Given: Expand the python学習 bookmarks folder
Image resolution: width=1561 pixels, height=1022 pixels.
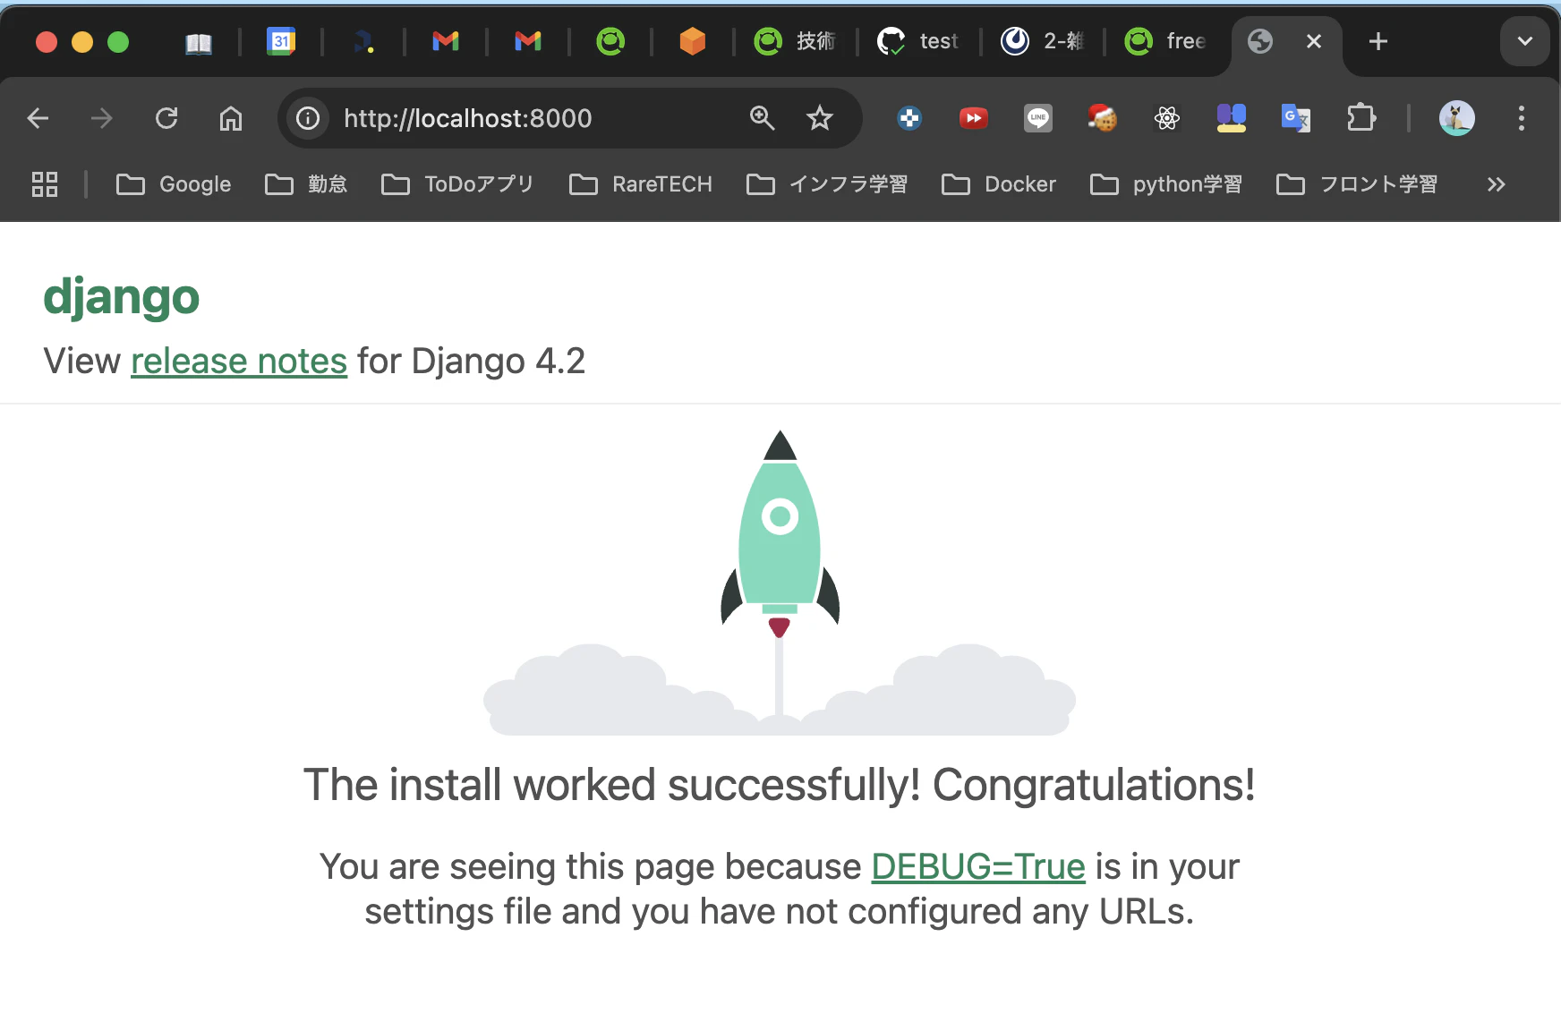Looking at the screenshot, I should [1166, 184].
